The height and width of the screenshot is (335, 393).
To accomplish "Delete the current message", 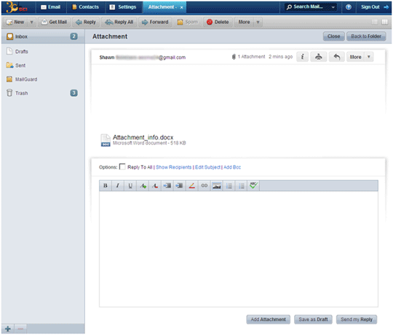I will pyautogui.click(x=218, y=23).
